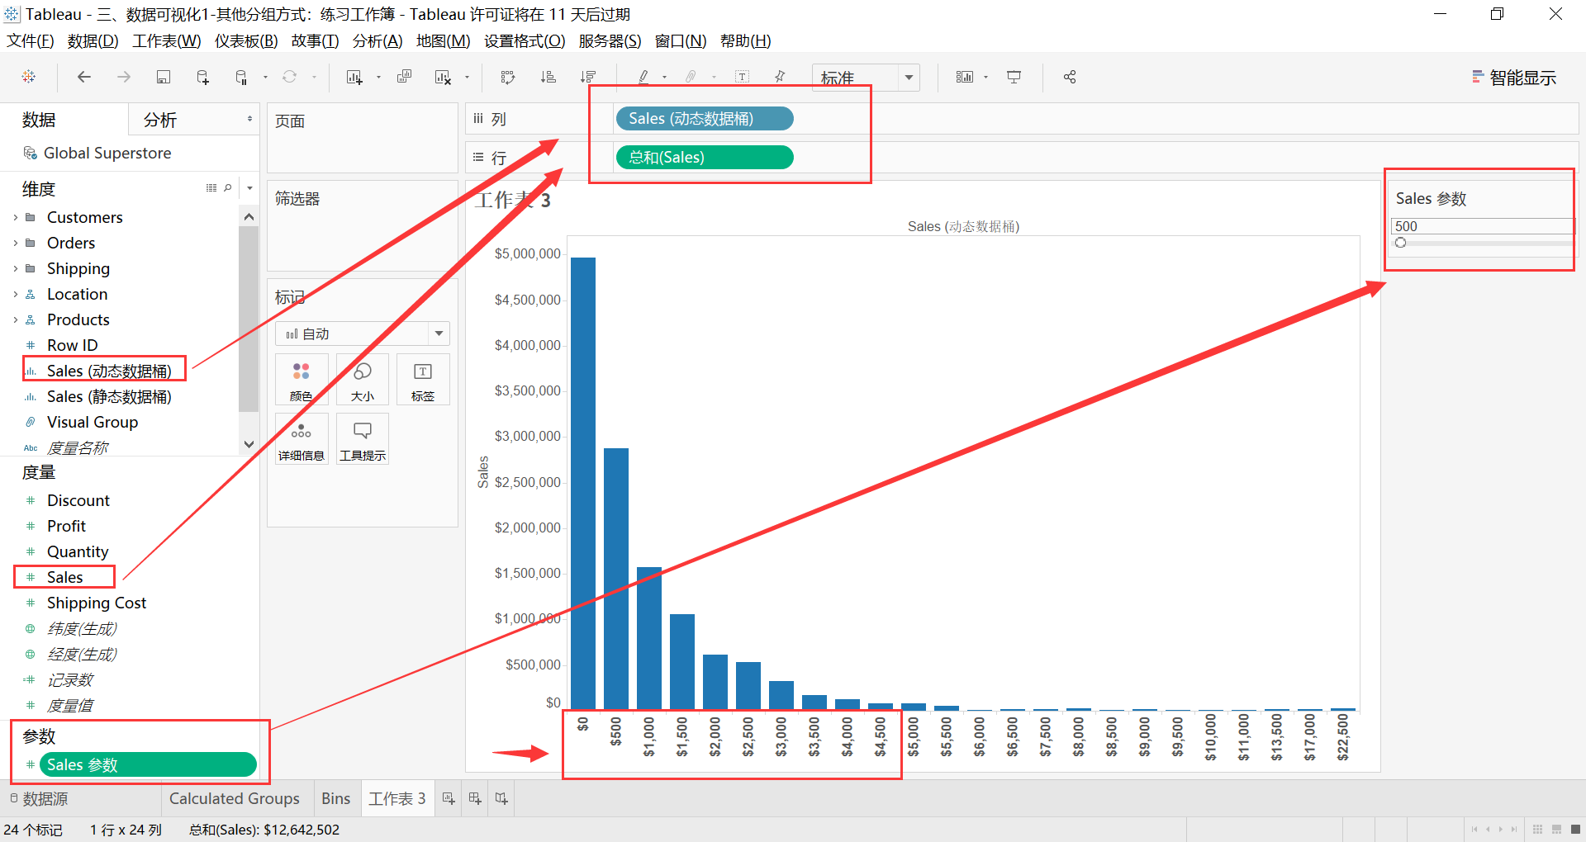
Task: Click the Sales 参数 parameter pill
Action: point(149,764)
